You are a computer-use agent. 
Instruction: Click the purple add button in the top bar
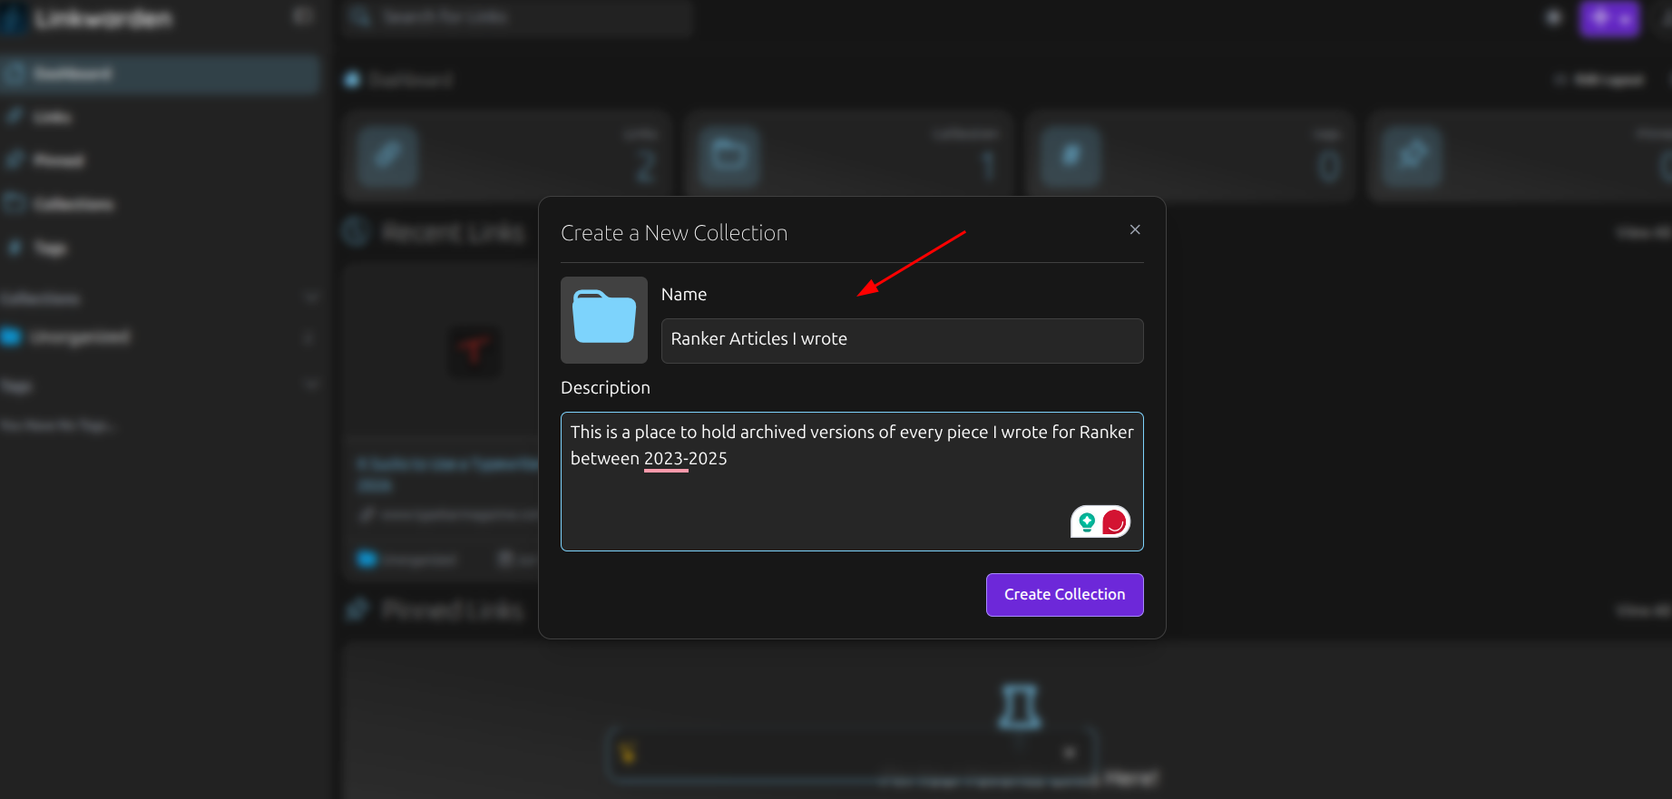point(1609,18)
